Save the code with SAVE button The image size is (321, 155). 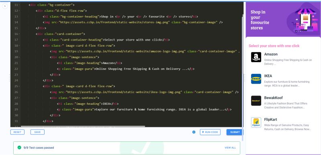point(37,132)
